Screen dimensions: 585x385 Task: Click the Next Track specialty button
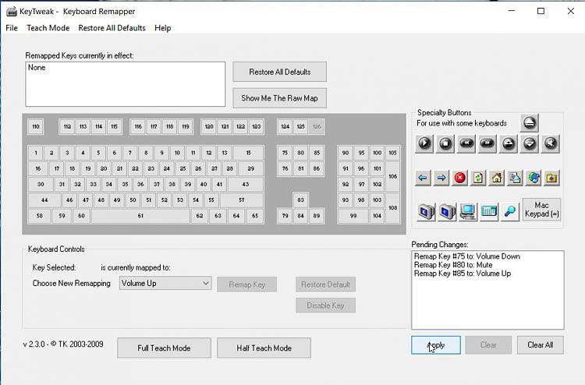[487, 143]
